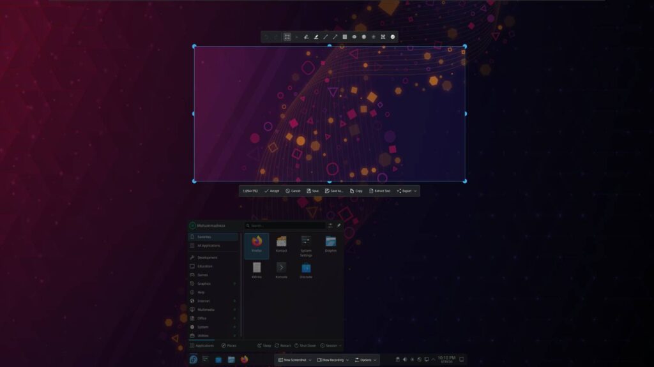Screen dimensions: 654x367
Task: Copy the selection to clipboard
Action: pyautogui.click(x=356, y=191)
